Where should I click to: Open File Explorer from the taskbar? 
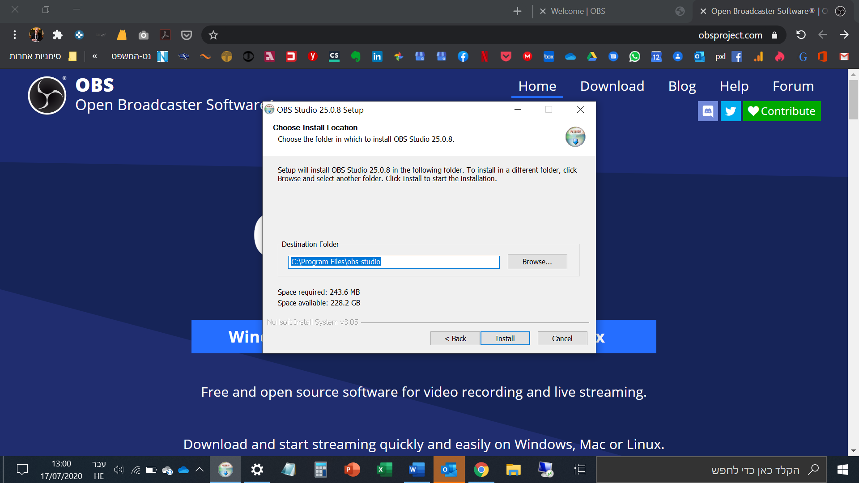514,470
